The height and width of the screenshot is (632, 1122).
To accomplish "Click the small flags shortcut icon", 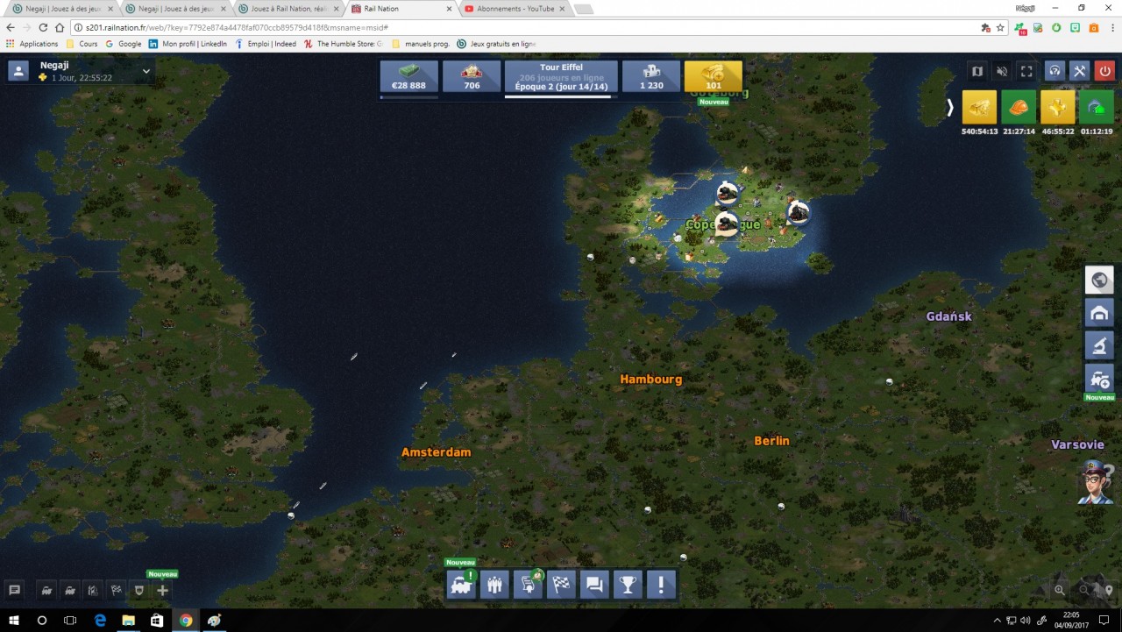I will (116, 591).
